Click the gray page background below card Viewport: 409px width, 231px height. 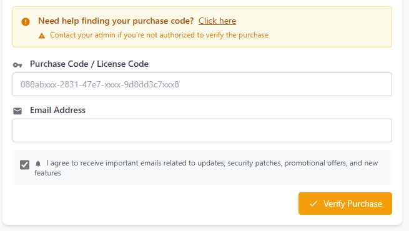click(205, 229)
